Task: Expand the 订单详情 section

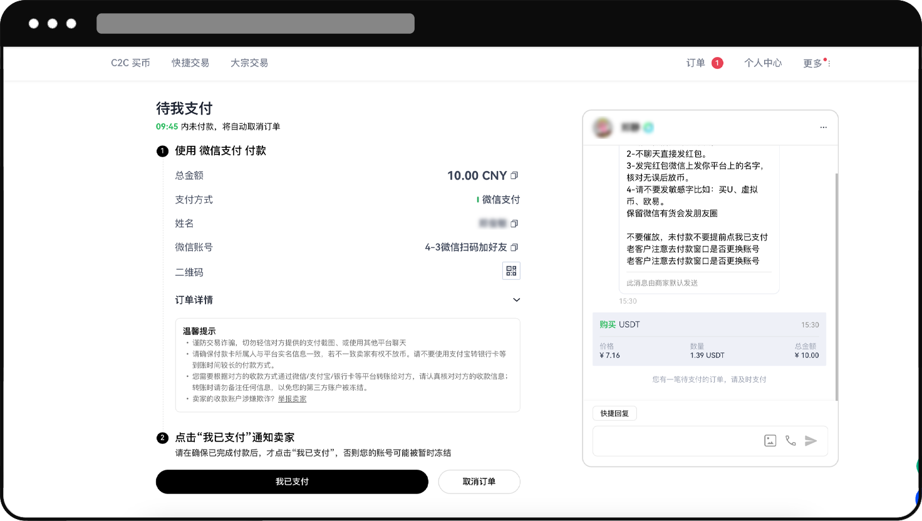Action: [x=516, y=300]
